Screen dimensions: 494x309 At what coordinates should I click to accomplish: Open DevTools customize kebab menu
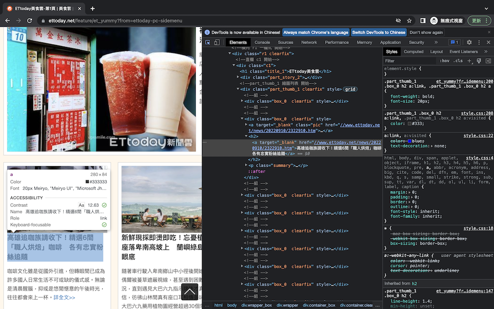(479, 42)
